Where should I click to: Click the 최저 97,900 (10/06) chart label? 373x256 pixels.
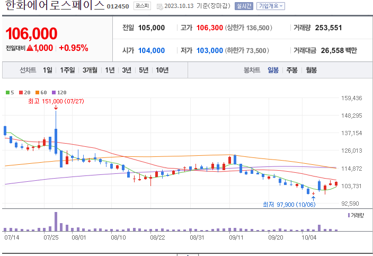(x=289, y=205)
